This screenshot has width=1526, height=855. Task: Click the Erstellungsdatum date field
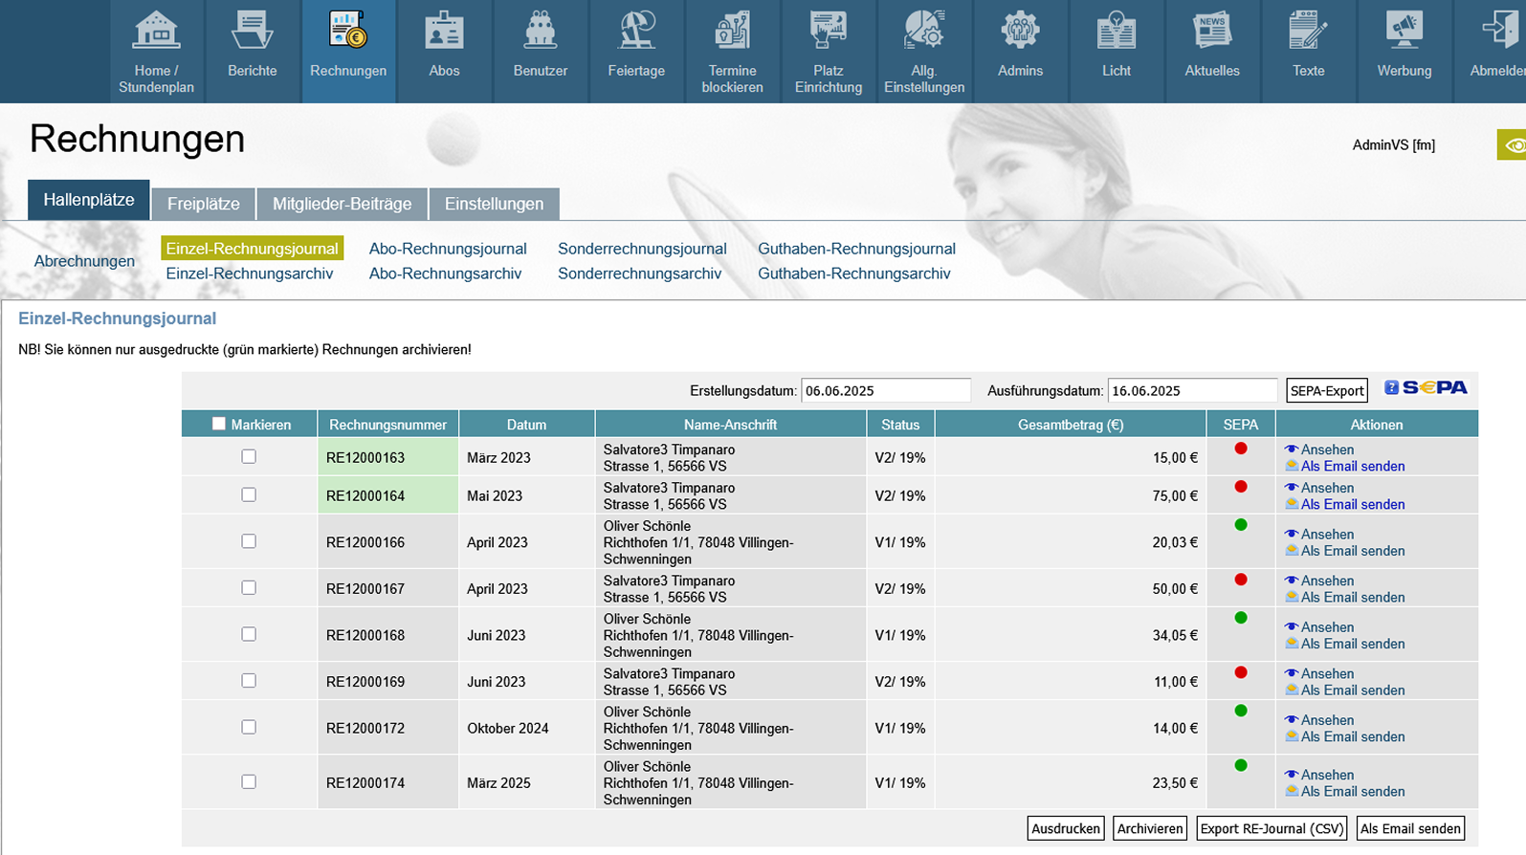885,390
